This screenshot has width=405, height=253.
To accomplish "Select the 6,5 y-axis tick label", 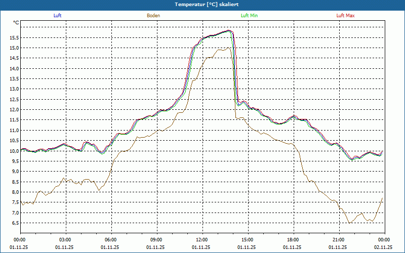I will pyautogui.click(x=15, y=223).
